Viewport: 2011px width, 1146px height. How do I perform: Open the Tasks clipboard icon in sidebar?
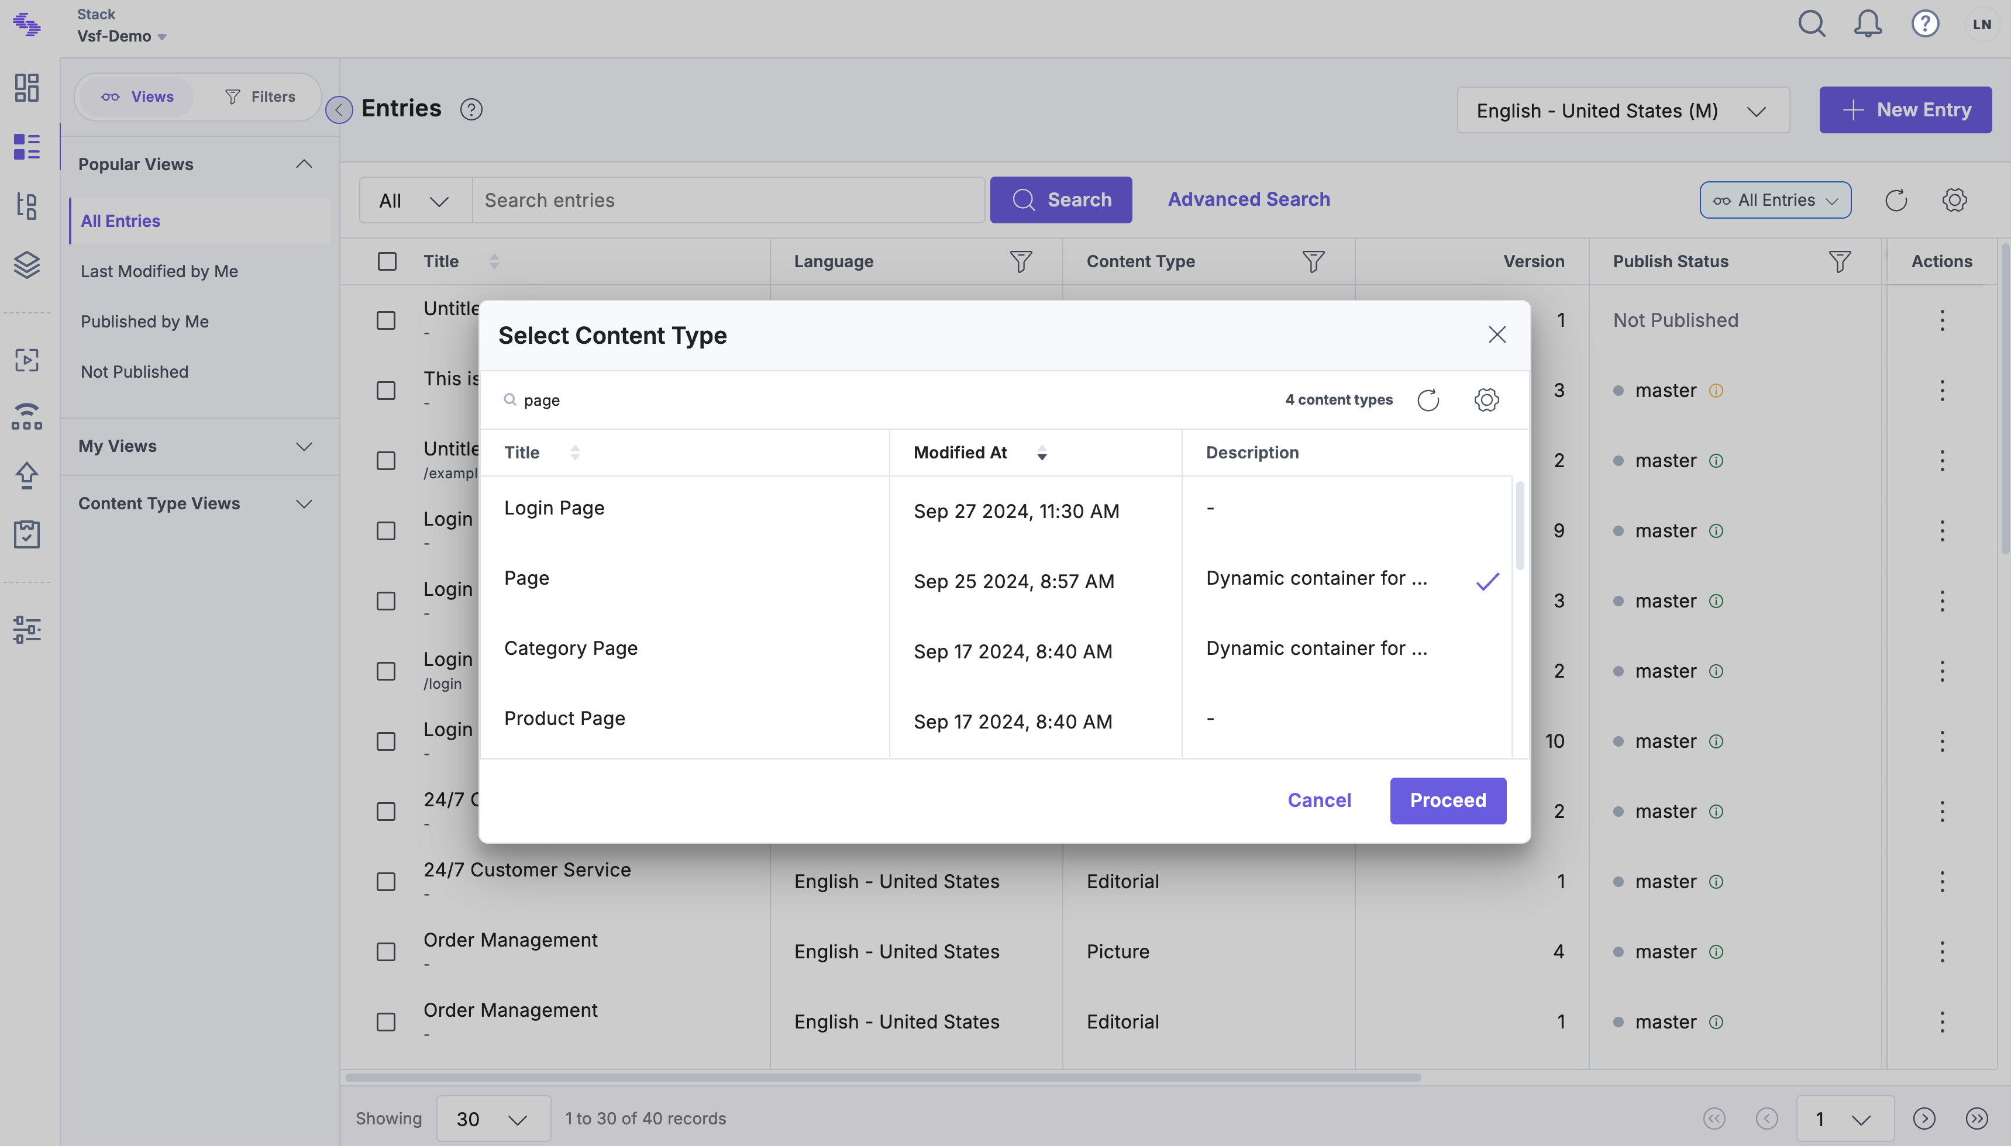[27, 534]
